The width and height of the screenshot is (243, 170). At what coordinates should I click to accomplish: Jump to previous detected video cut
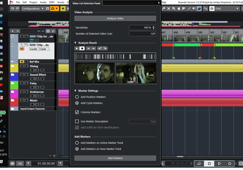[x=88, y=48]
